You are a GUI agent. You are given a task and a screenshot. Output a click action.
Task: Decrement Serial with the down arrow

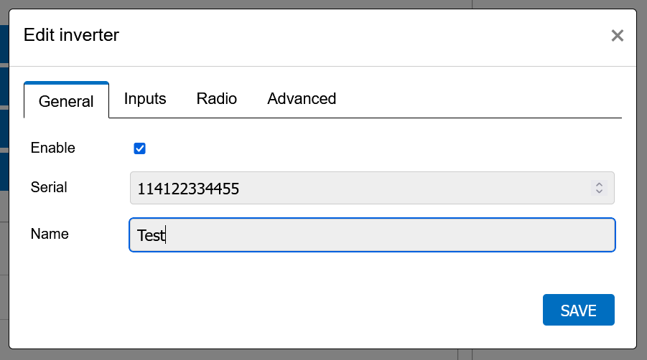point(599,192)
